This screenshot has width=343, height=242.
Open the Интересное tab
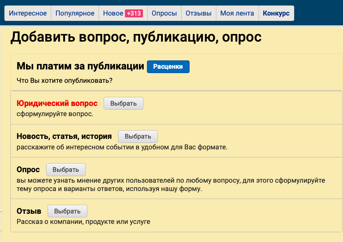[28, 13]
